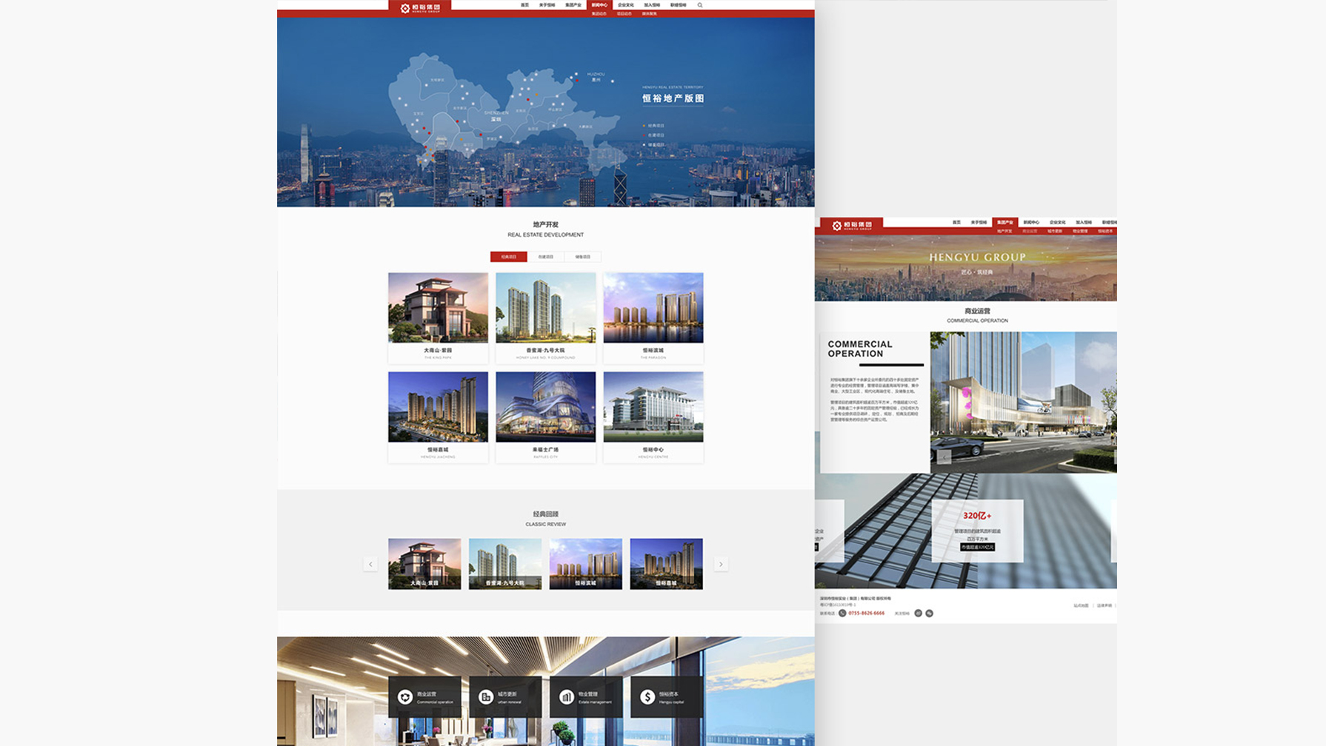
Task: Click the 首页 home link on the left page
Action: click(x=524, y=5)
